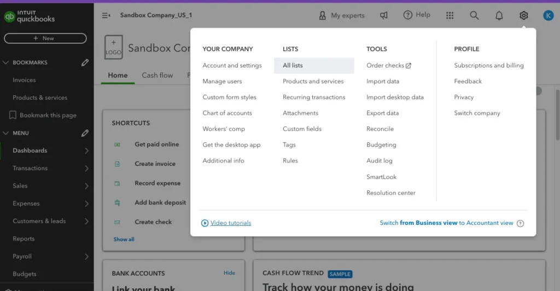Click the + New button
Screen dimensions: 560x291
click(45, 38)
